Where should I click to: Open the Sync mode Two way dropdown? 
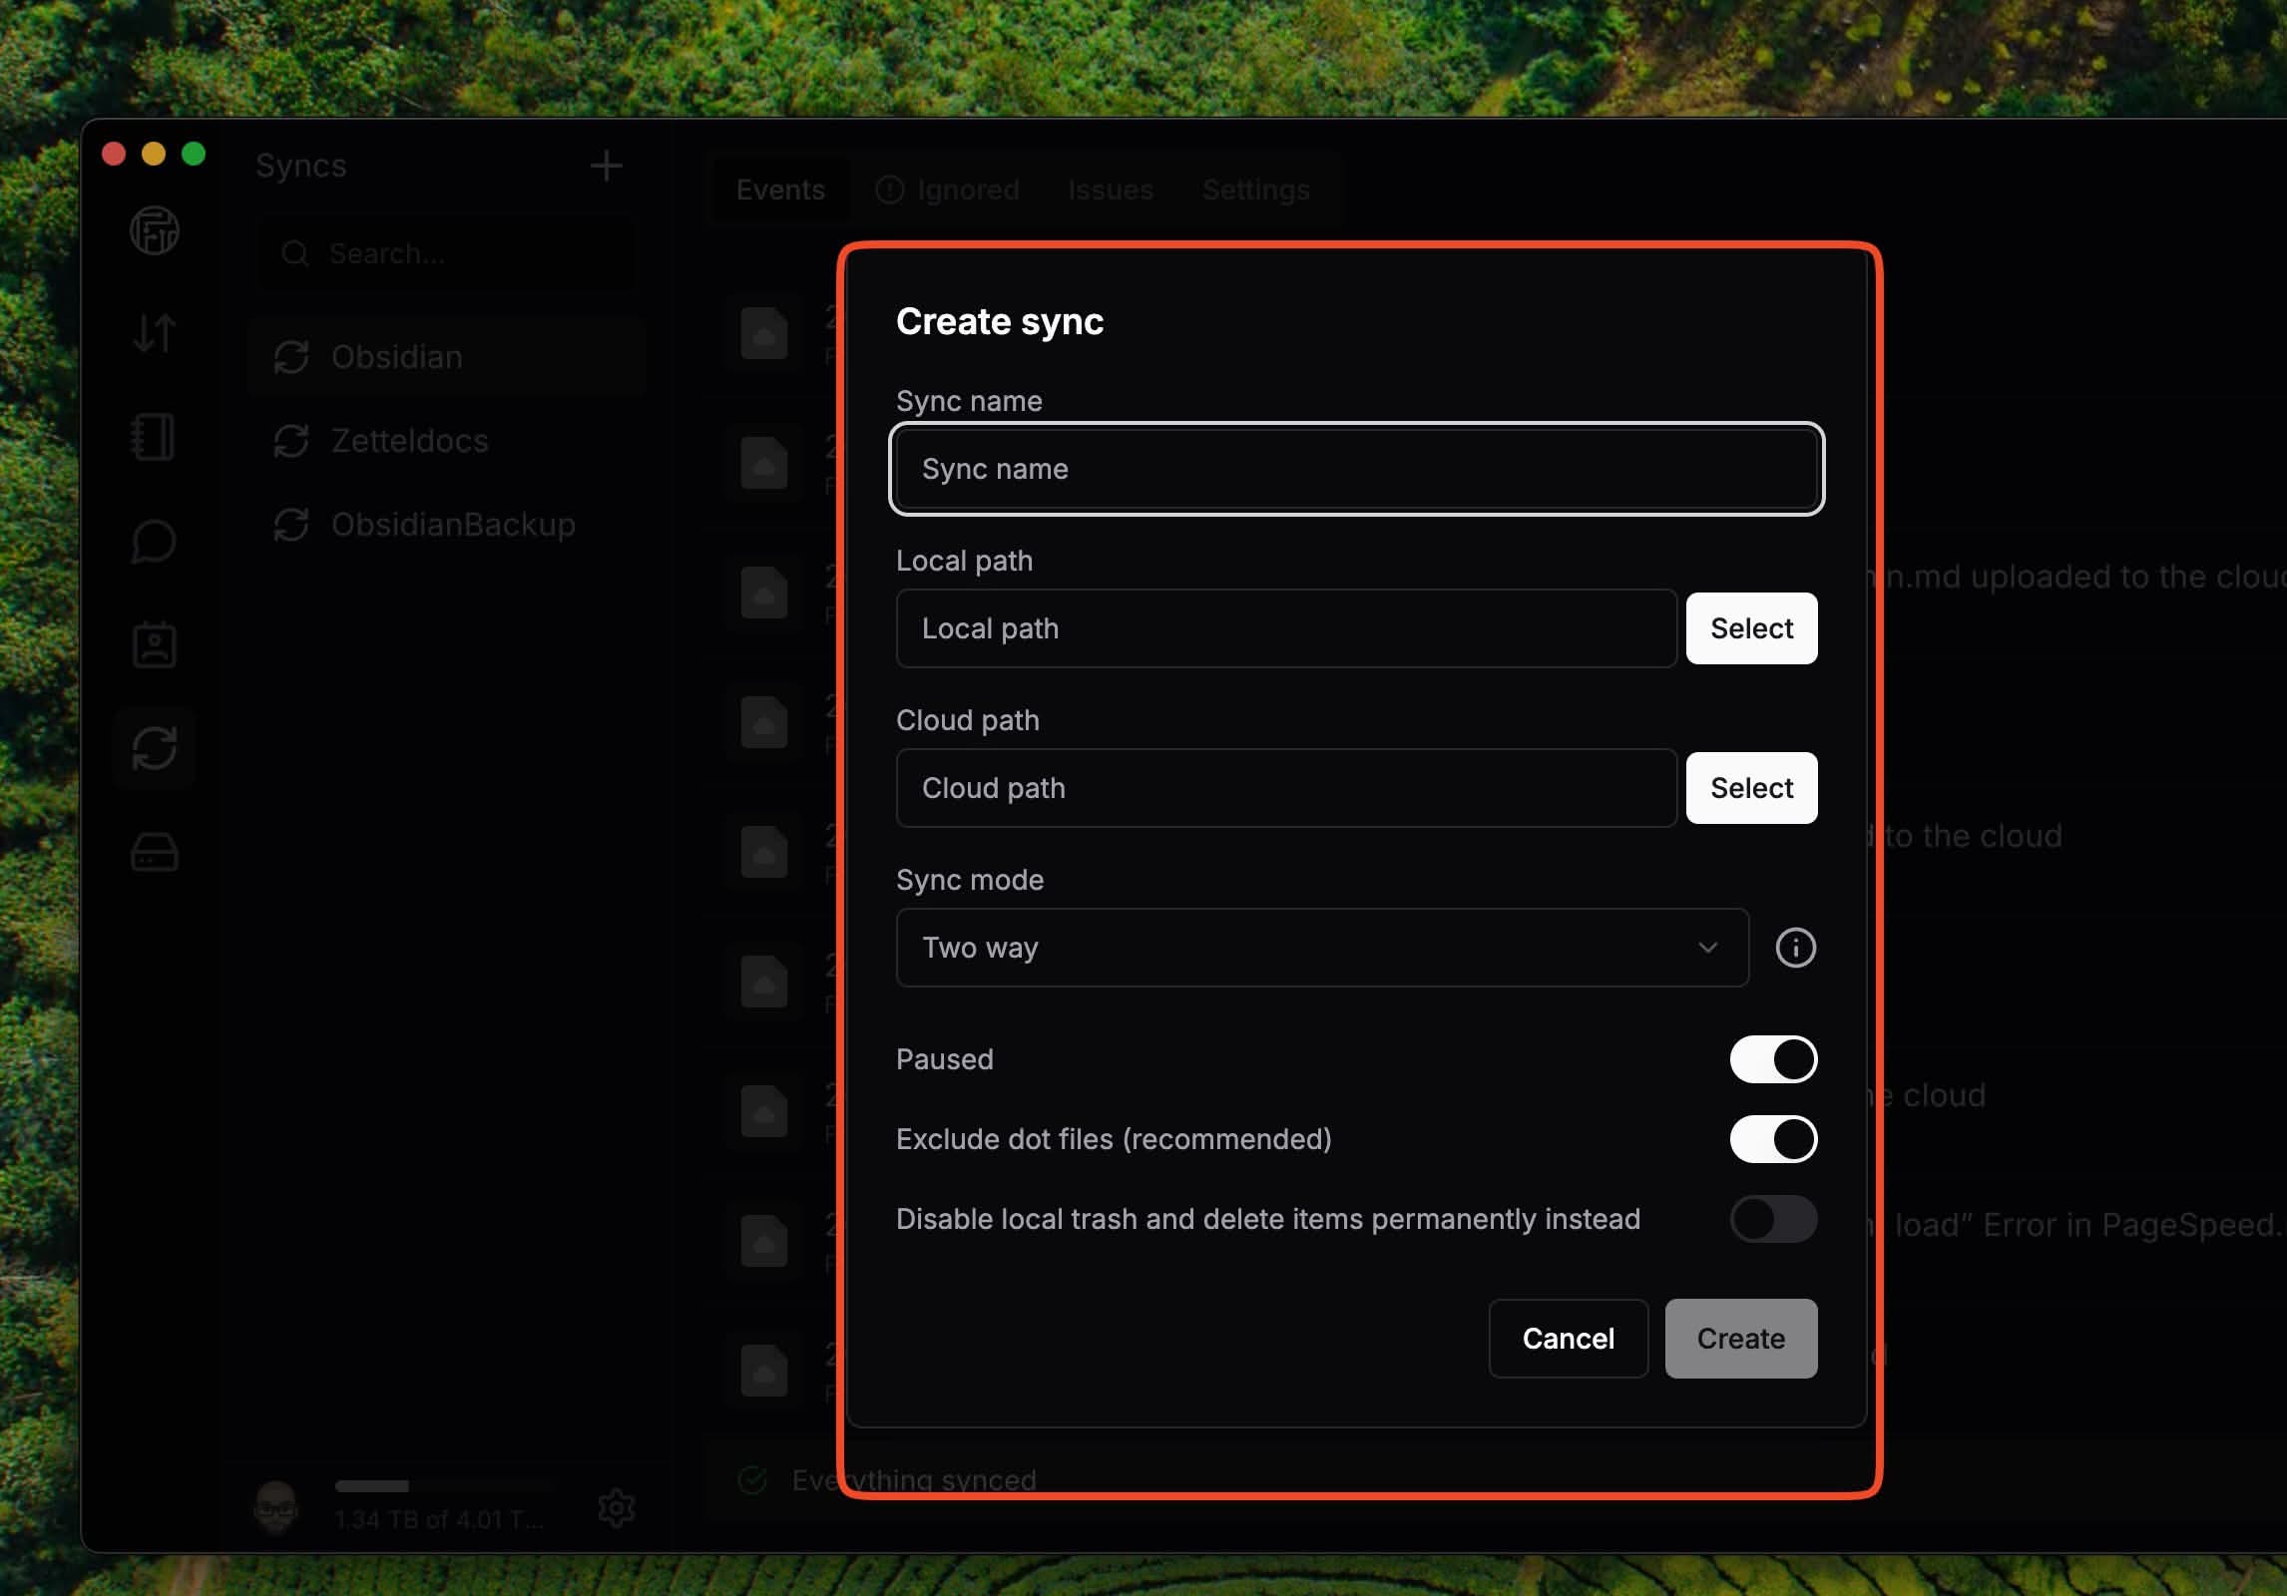coord(1322,948)
